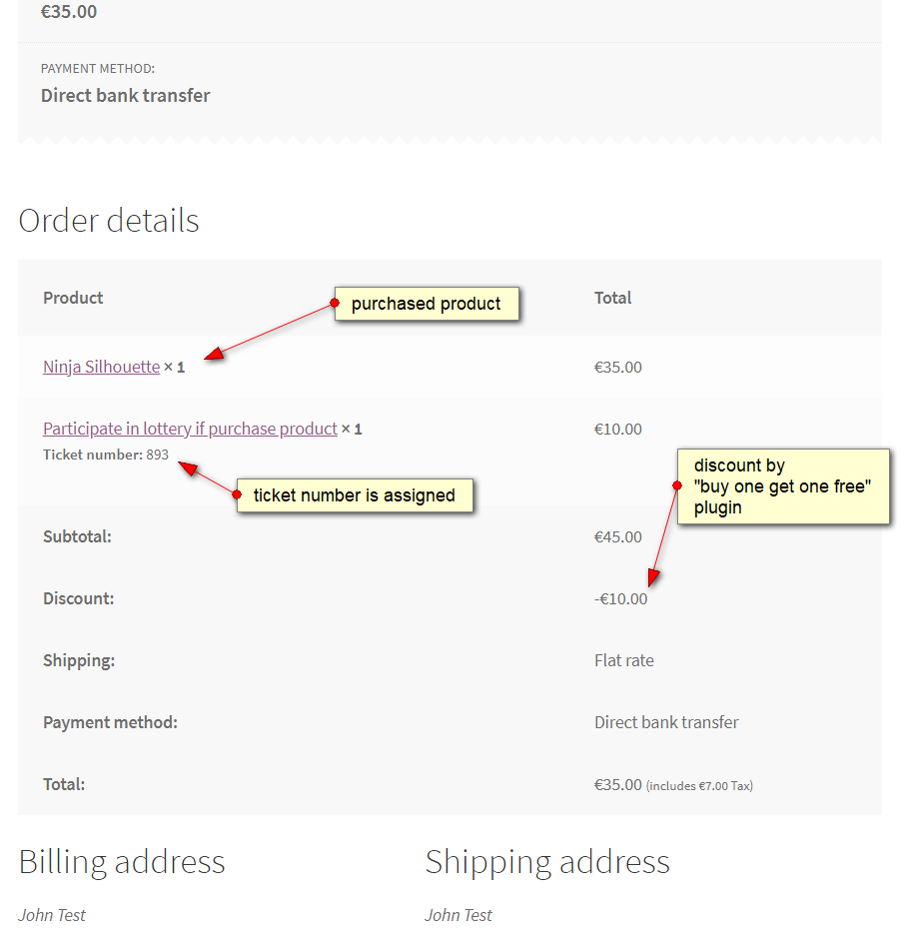Viewport: 905px width, 929px height.
Task: Click the includes €7.00 Tax note
Action: [699, 786]
